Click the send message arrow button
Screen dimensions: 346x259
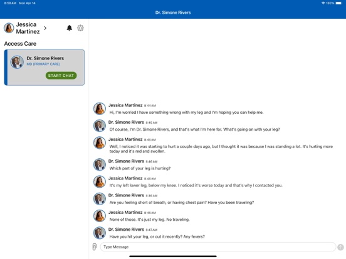(x=340, y=247)
